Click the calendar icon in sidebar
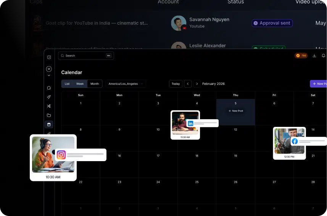The height and width of the screenshot is (216, 327). pyautogui.click(x=49, y=124)
